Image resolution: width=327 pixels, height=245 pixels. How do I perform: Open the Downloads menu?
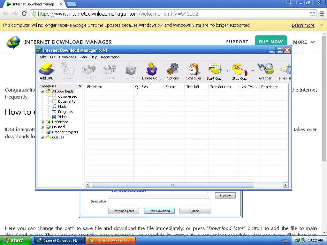click(x=67, y=57)
